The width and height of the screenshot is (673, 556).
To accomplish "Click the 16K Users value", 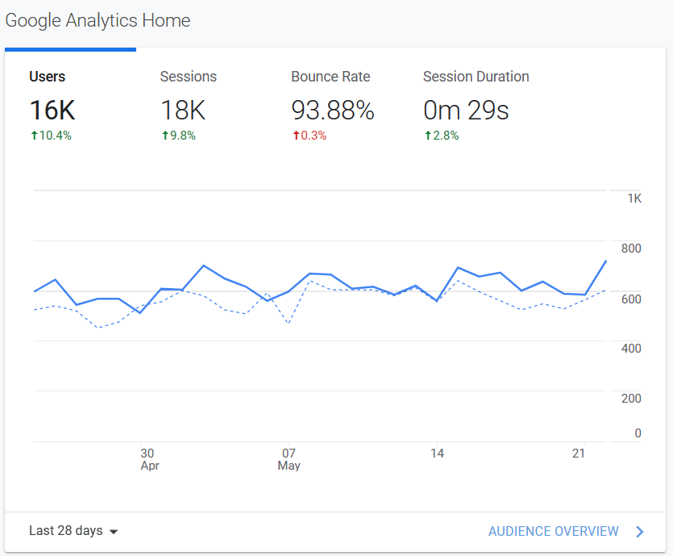I will click(x=52, y=111).
